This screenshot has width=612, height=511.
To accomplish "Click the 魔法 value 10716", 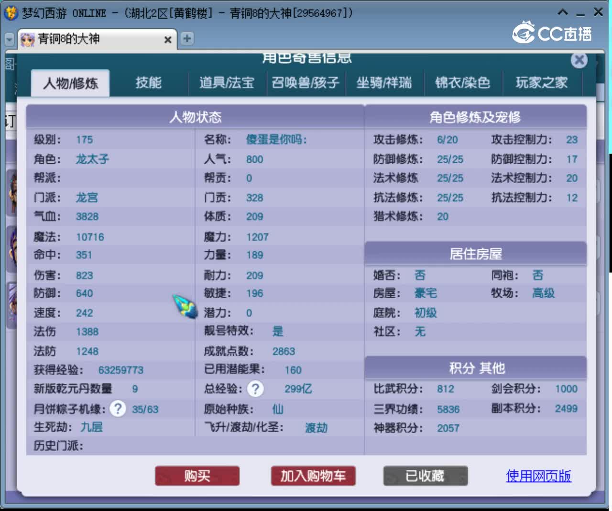I will (x=90, y=237).
